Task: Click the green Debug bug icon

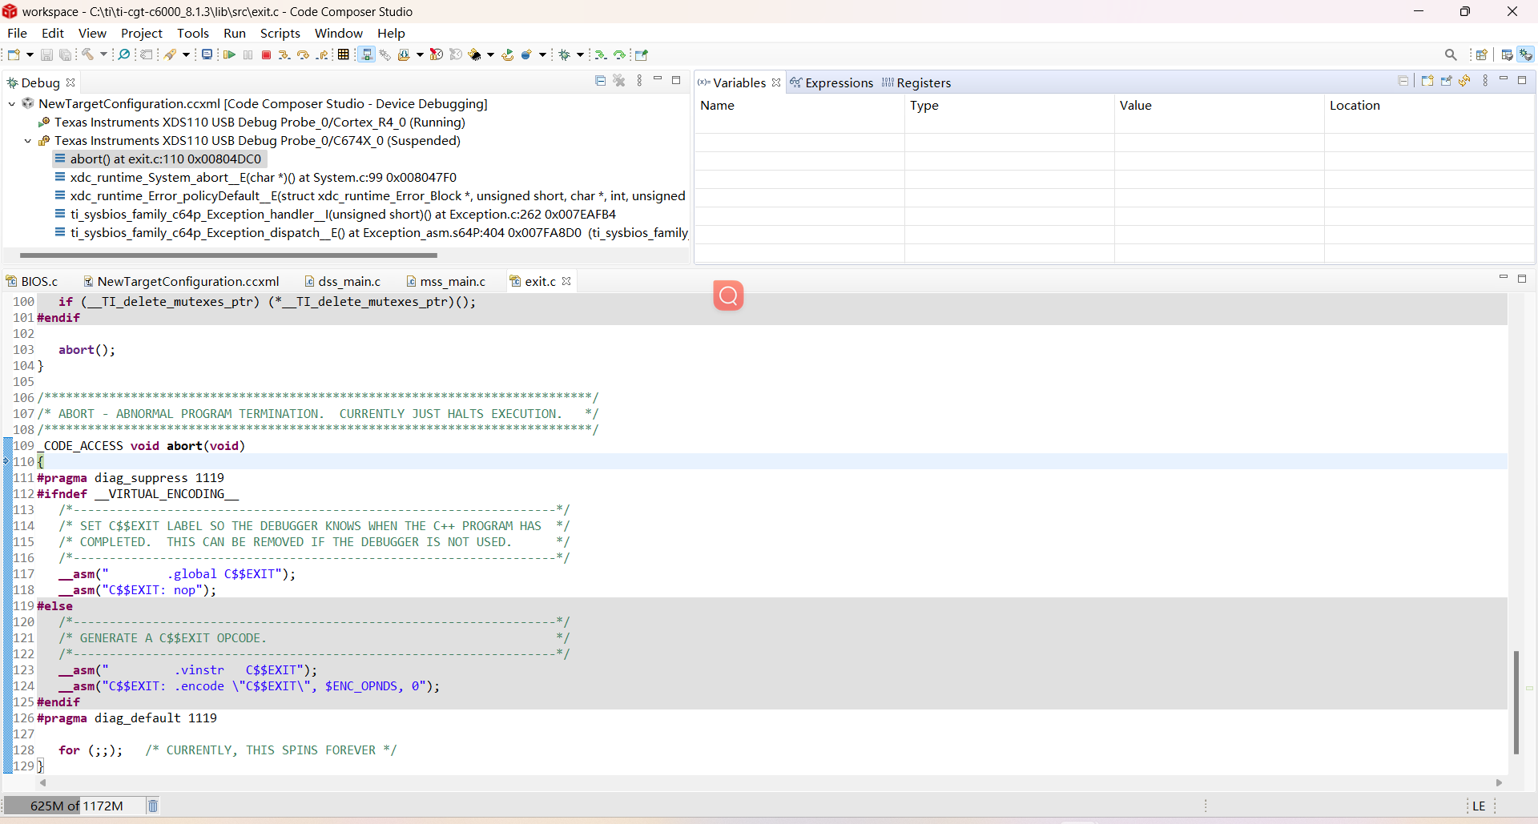Action: [x=565, y=54]
